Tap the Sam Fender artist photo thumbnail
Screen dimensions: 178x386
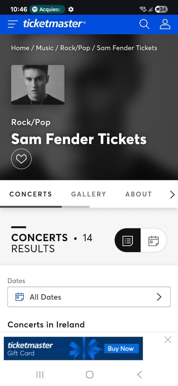(38, 85)
